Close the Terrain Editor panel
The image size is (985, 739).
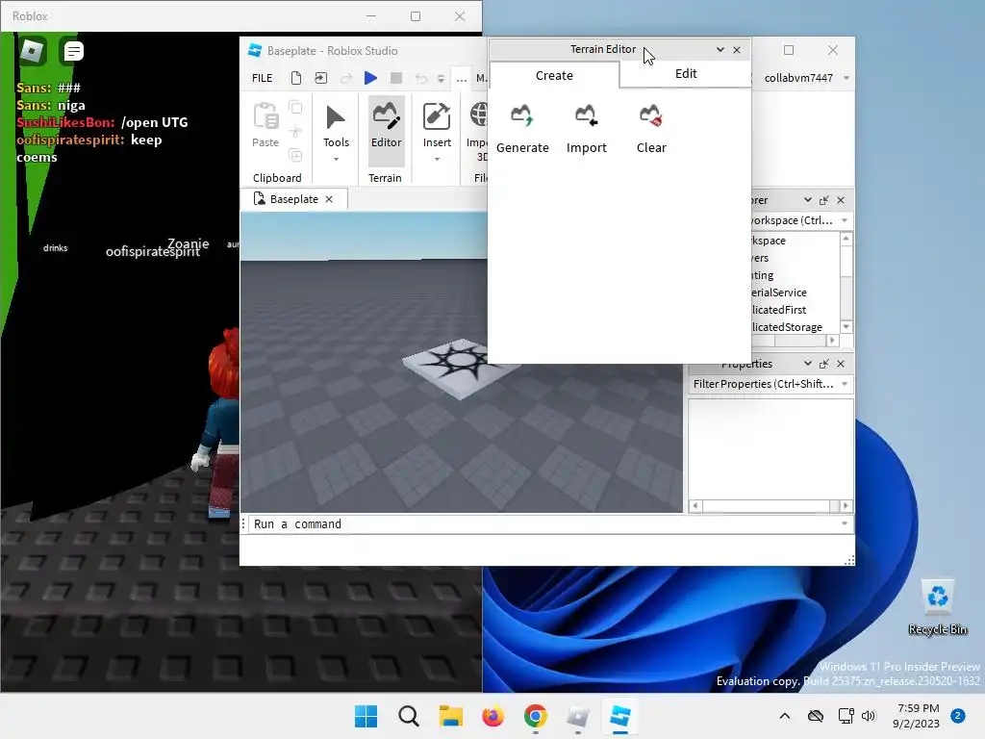737,50
